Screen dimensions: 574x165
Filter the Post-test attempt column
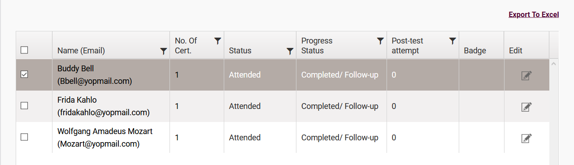[452, 41]
